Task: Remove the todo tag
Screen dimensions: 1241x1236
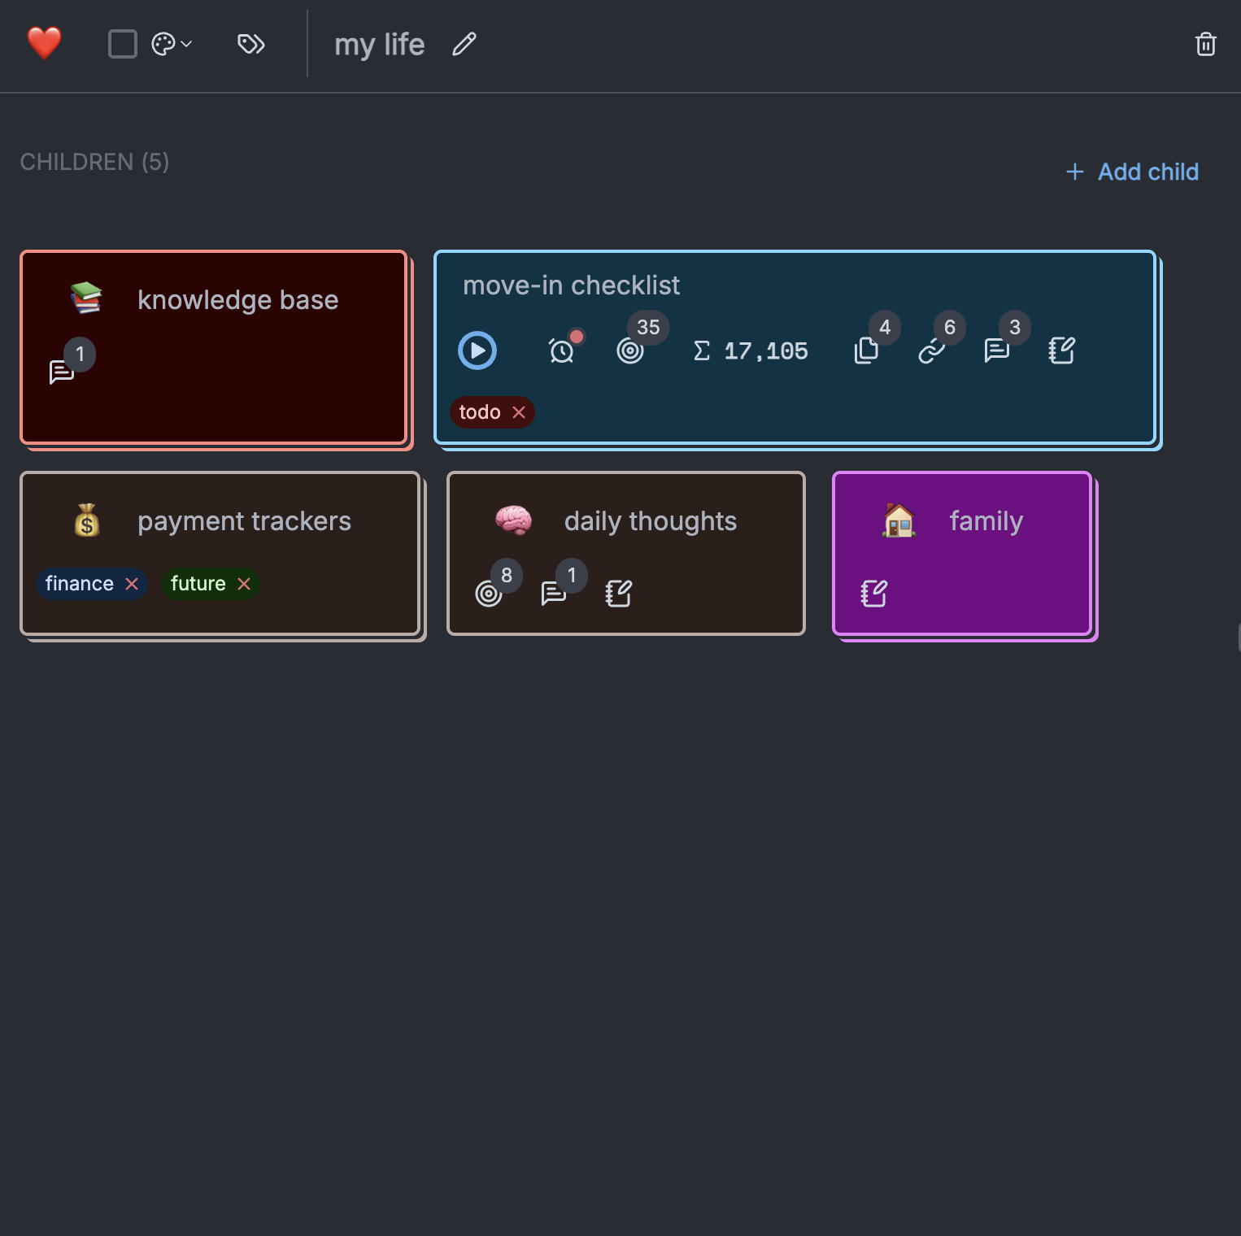Action: click(x=519, y=412)
